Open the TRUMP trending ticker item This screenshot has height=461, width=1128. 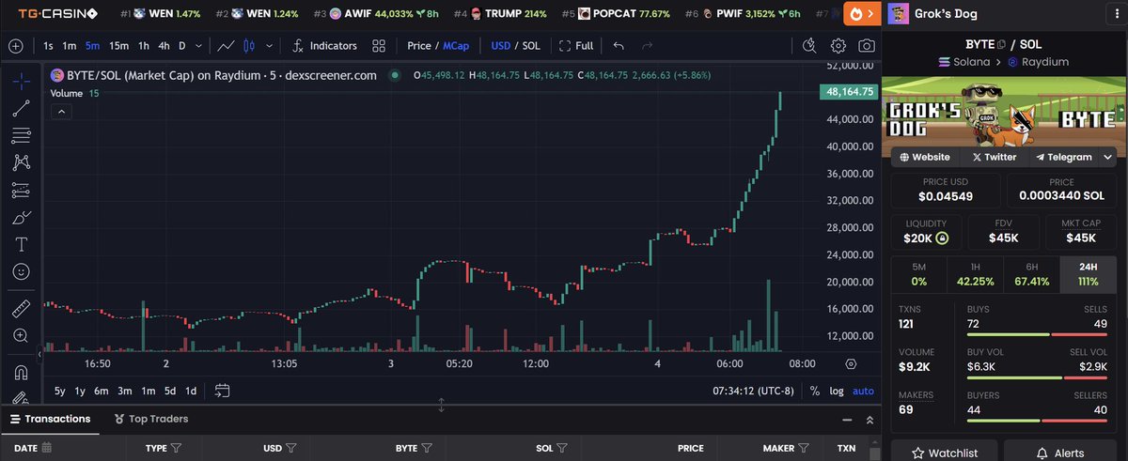click(x=499, y=14)
